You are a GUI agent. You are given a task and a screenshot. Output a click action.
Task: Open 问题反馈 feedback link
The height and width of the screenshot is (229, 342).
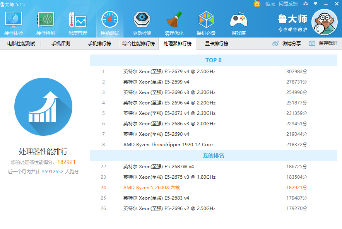[288, 4]
